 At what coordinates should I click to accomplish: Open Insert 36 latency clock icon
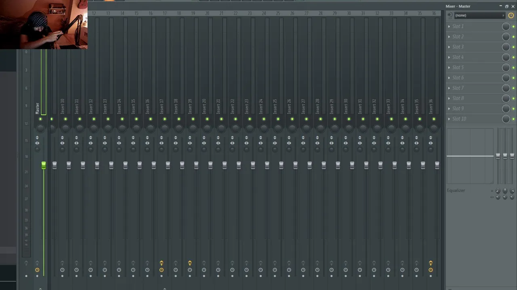[x=431, y=270]
